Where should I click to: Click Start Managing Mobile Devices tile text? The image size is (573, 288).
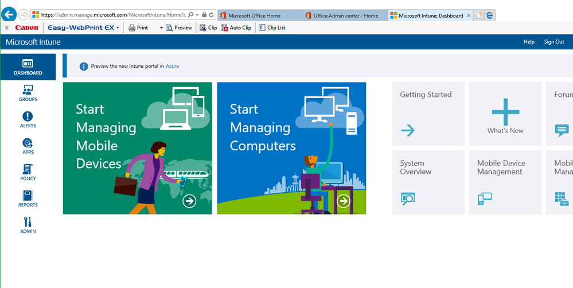point(106,137)
